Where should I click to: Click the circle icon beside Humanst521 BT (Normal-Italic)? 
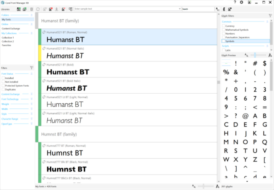click(44, 49)
